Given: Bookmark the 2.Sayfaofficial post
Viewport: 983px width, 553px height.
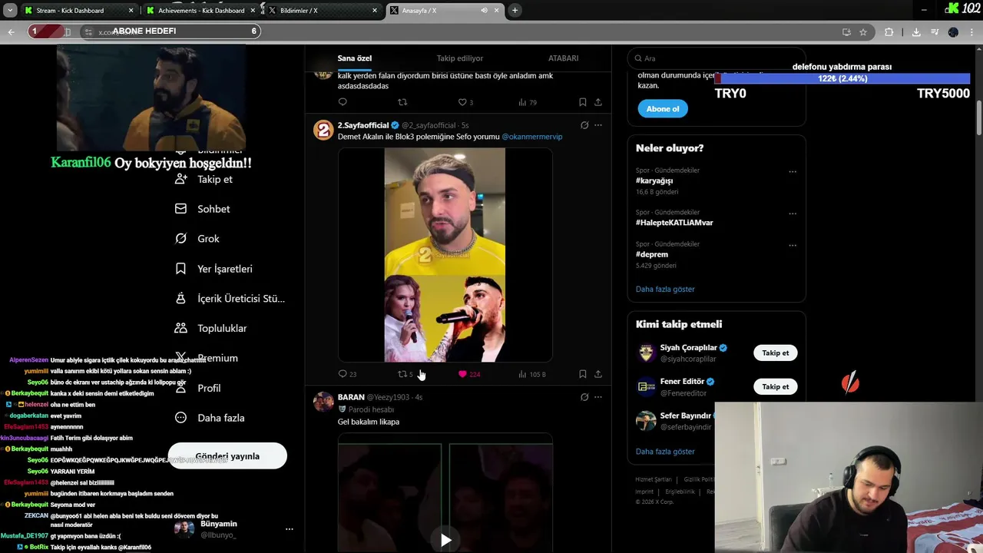Looking at the screenshot, I should (x=583, y=374).
